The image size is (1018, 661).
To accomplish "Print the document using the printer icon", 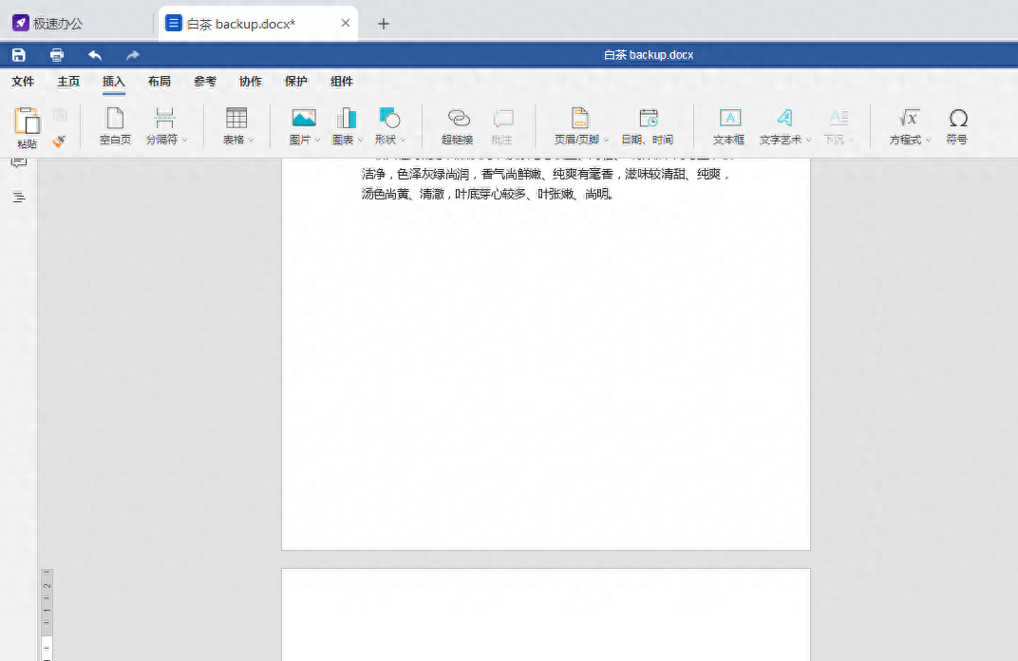I will click(x=57, y=55).
